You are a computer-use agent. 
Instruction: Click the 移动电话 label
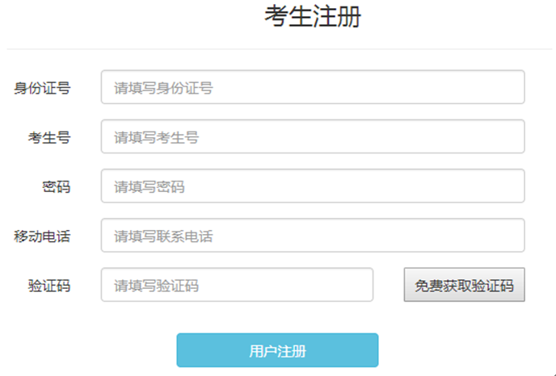coord(42,236)
